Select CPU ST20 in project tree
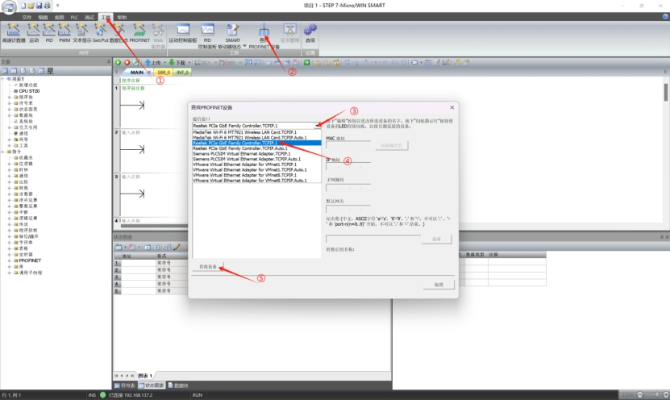The height and width of the screenshot is (400, 670). 24,92
